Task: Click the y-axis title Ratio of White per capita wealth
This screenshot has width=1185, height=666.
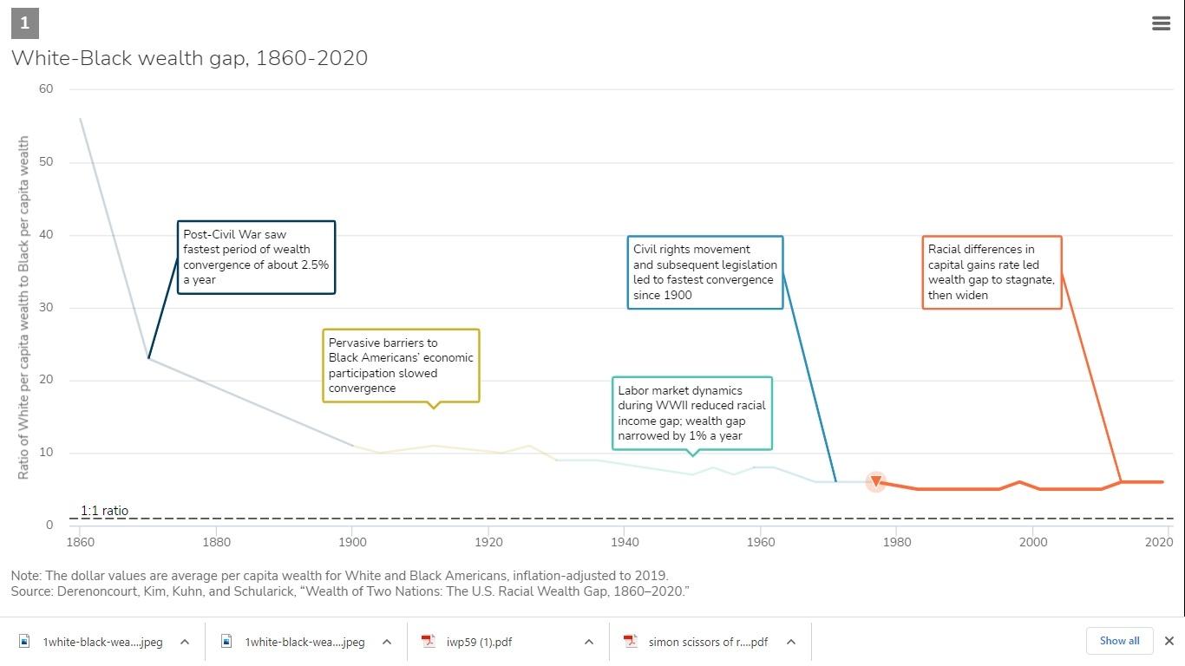Action: point(23,308)
